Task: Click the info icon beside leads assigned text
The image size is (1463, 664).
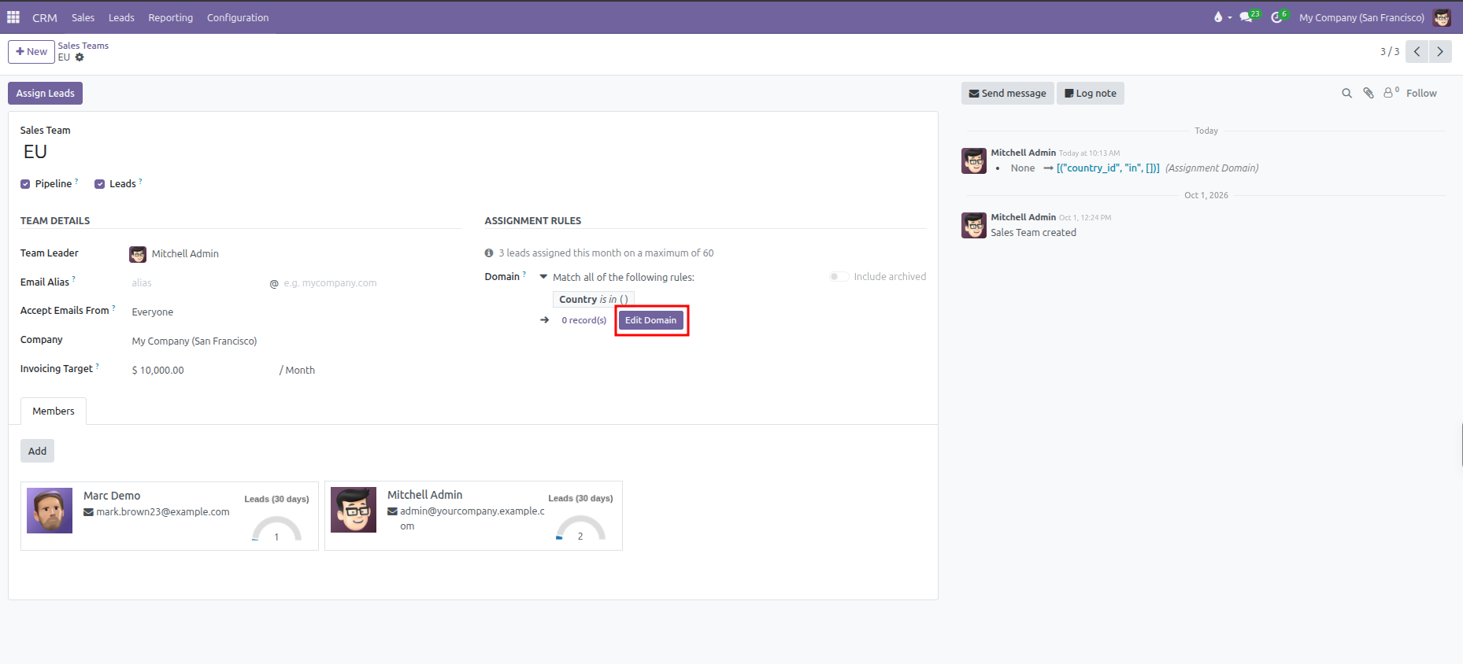Action: [x=489, y=253]
